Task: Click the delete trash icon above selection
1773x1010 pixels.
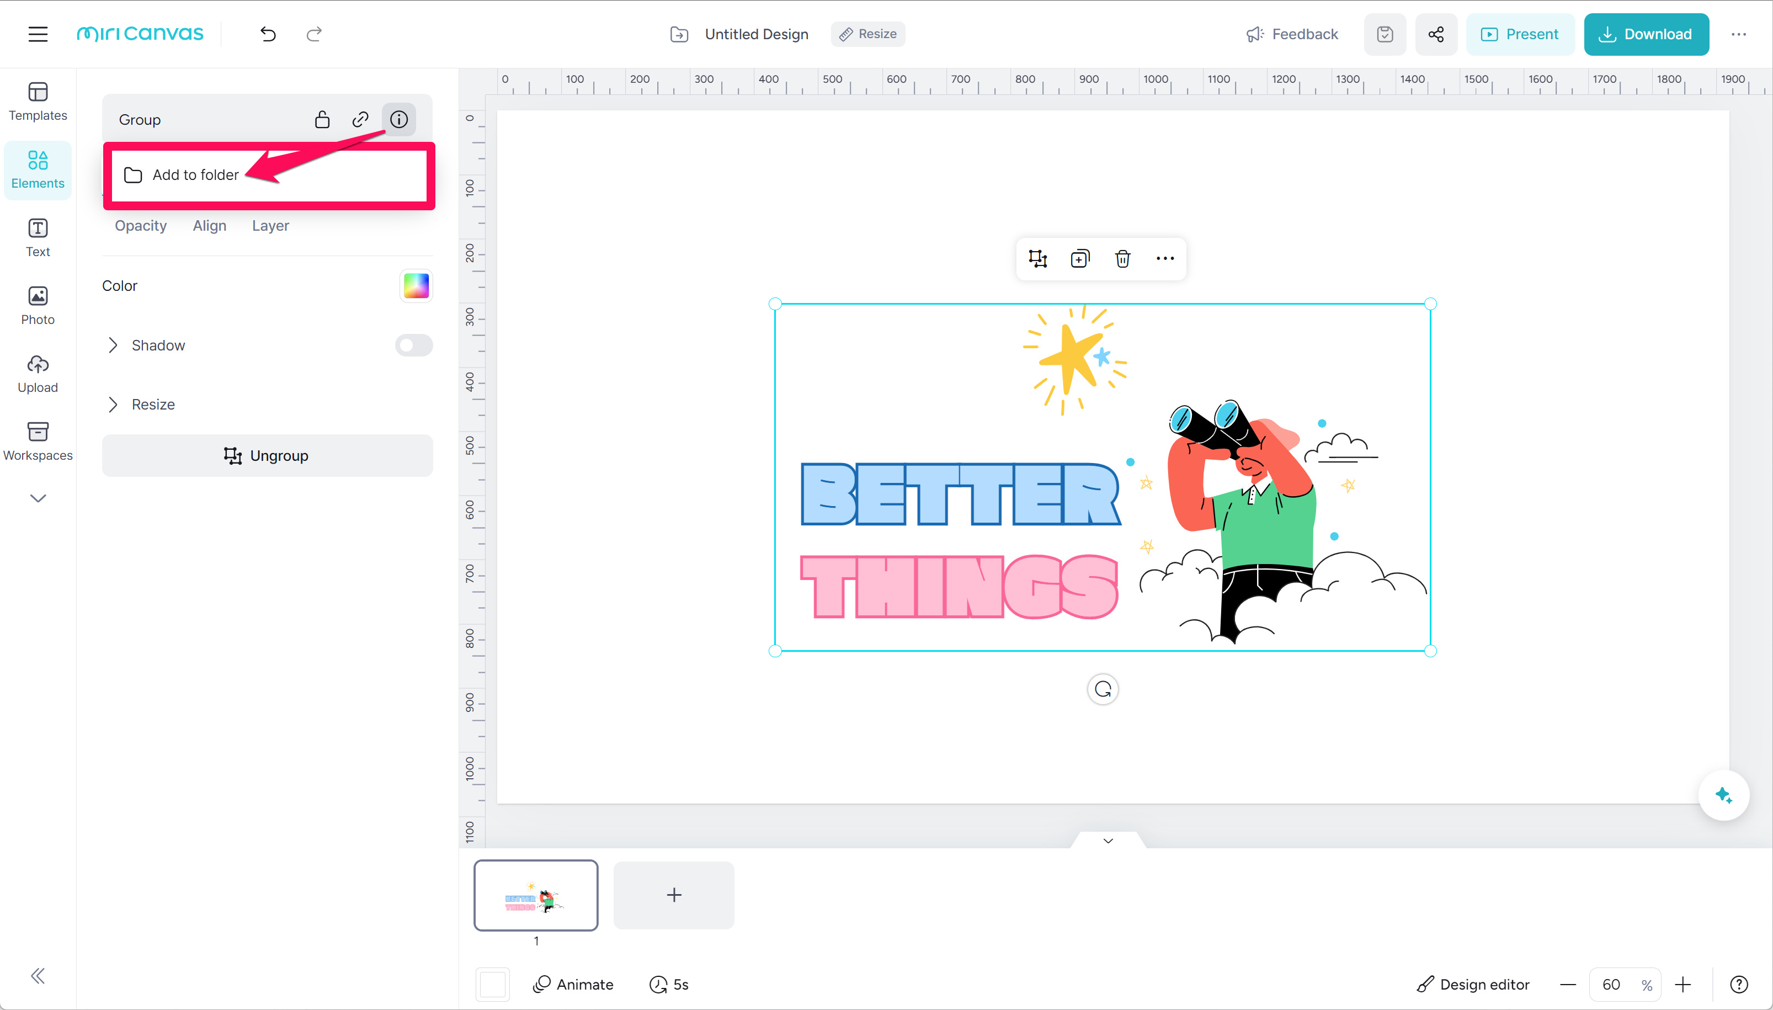Action: point(1122,259)
